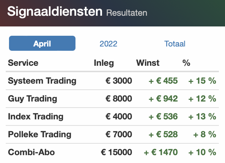Image resolution: width=225 pixels, height=163 pixels.
Task: Select the April tab
Action: (42, 43)
